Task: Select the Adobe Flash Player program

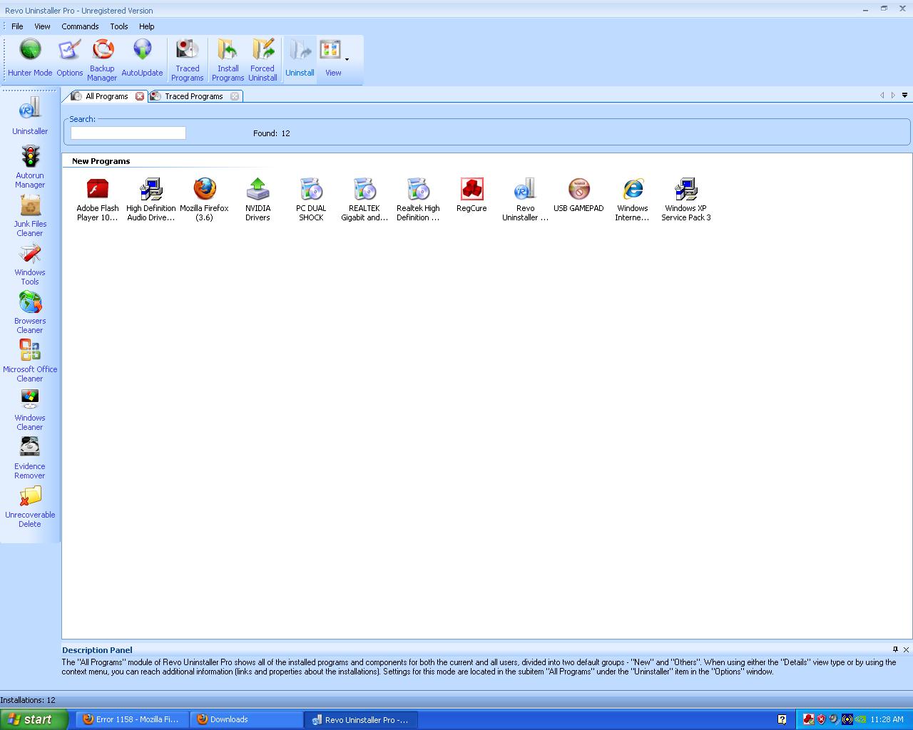Action: click(98, 200)
